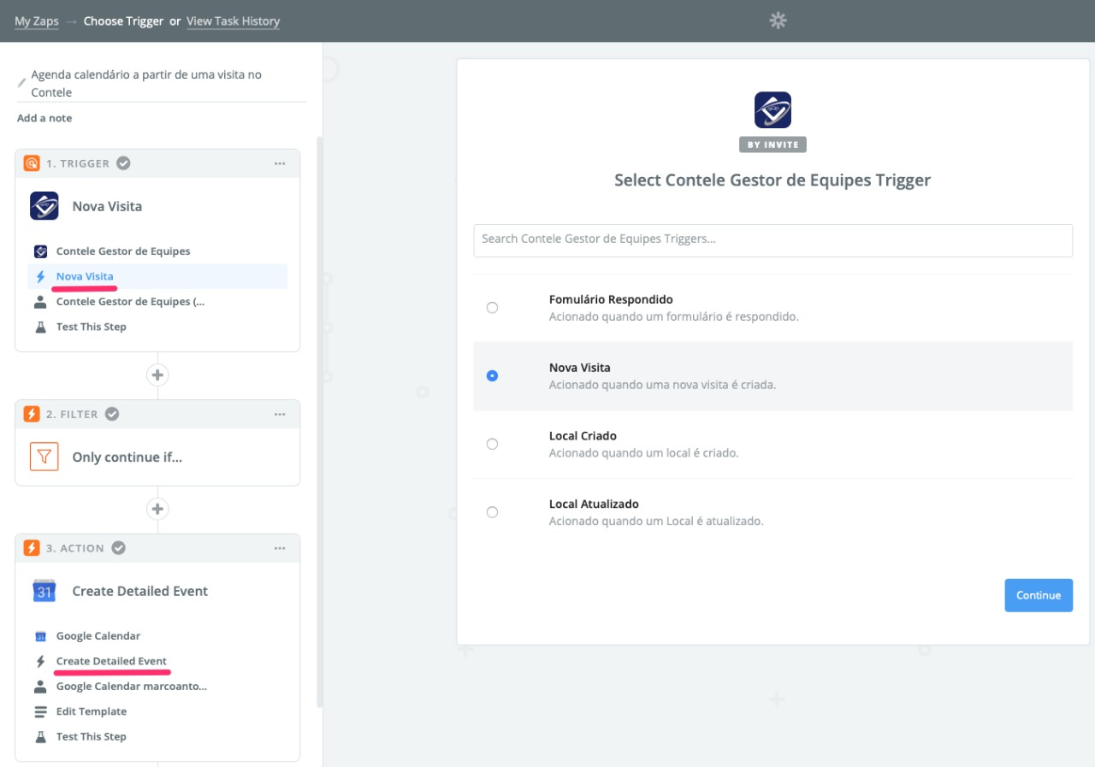Click the checkmark badge beside 2. FILTER
Image resolution: width=1095 pixels, height=767 pixels.
point(112,414)
